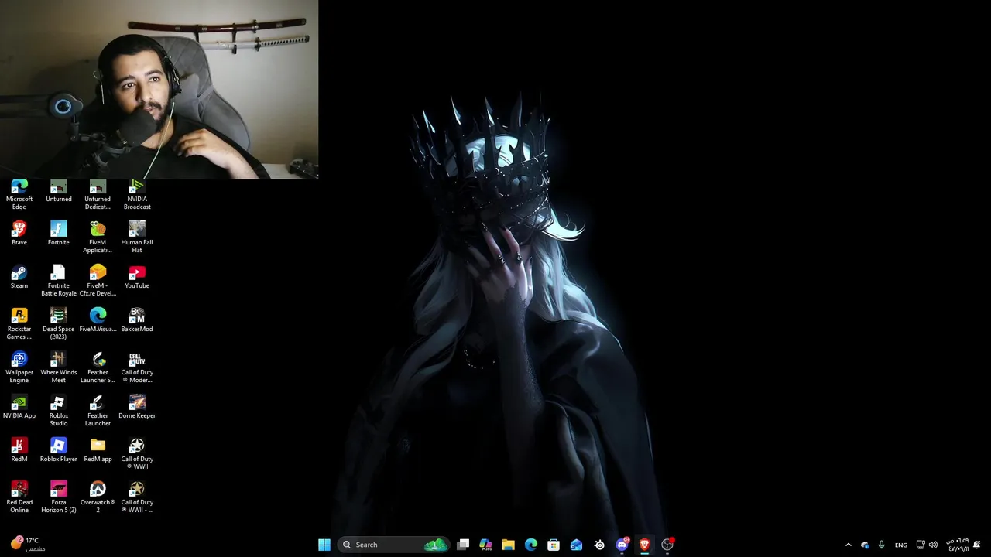Open the Microsoft Edge desktop shortcut
Viewport: 991px width, 557px height.
(x=19, y=195)
